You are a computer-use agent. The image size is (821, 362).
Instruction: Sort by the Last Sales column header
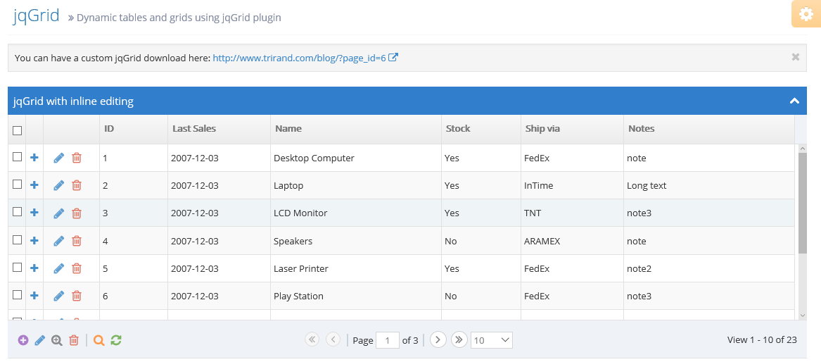coord(194,128)
